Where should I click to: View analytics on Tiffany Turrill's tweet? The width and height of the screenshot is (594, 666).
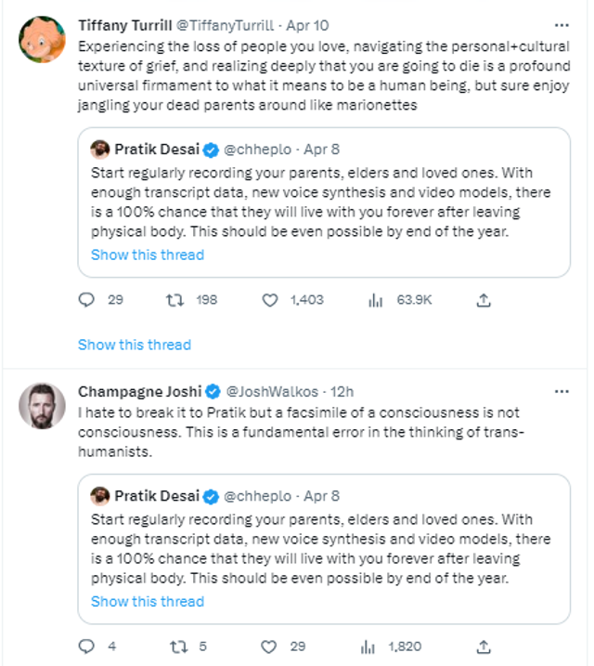tap(377, 300)
